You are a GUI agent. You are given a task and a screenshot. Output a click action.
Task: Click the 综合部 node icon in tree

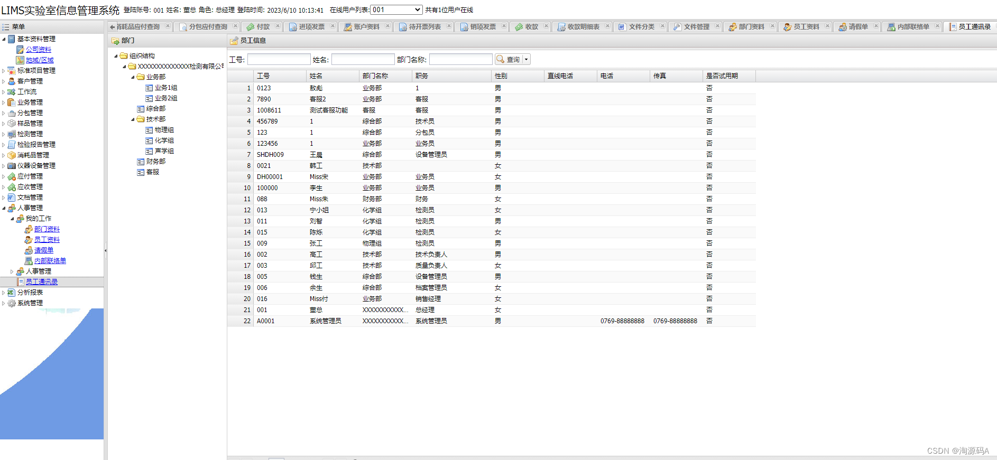click(x=141, y=109)
